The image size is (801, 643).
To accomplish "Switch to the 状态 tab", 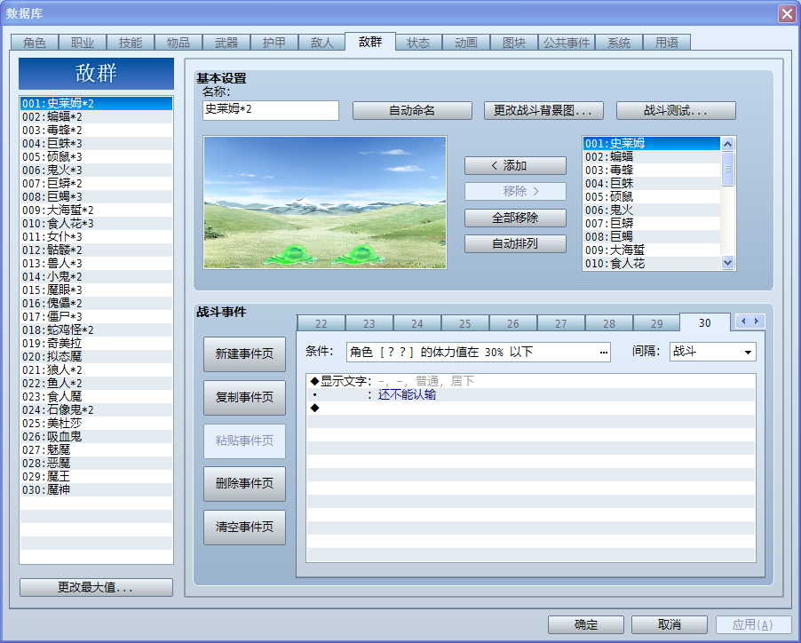I will pos(418,43).
